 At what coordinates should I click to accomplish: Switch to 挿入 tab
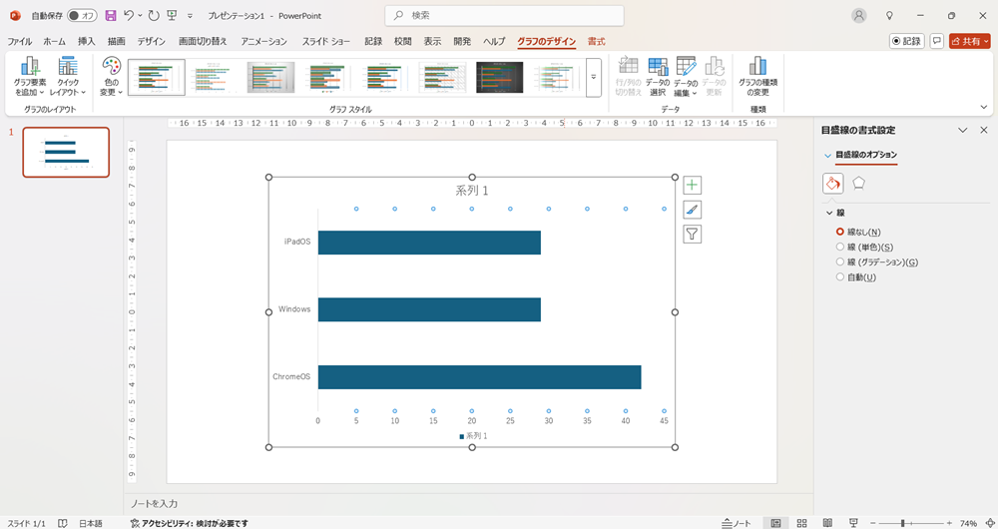click(x=86, y=41)
